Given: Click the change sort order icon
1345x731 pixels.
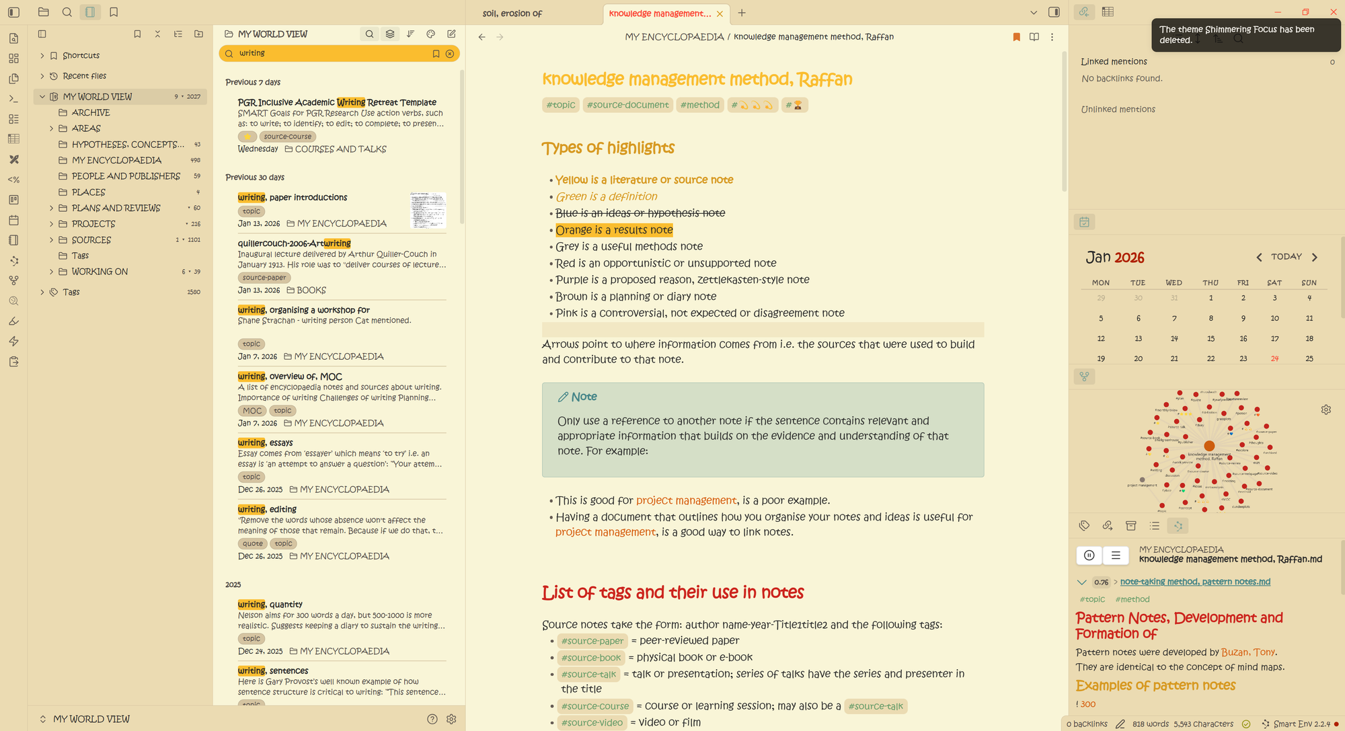Looking at the screenshot, I should click(410, 34).
